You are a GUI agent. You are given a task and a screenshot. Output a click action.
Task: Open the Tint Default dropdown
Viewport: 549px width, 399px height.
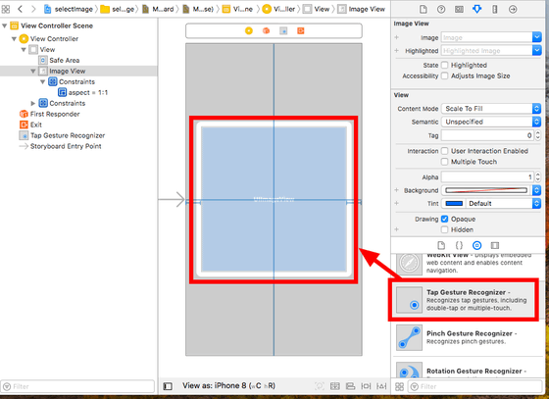click(504, 203)
